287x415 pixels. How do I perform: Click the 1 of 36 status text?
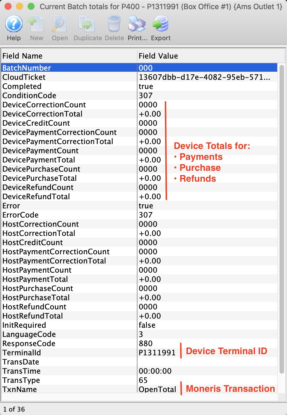click(x=14, y=409)
